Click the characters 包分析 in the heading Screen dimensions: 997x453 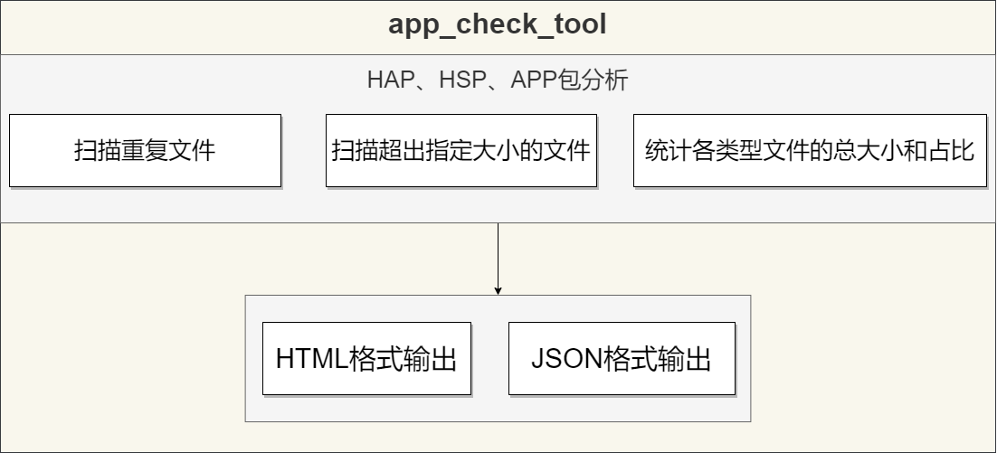pyautogui.click(x=595, y=80)
